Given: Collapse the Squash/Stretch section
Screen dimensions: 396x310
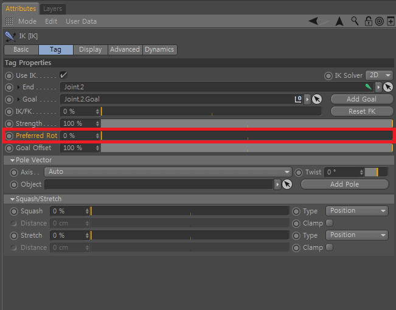Looking at the screenshot, I should (12, 199).
